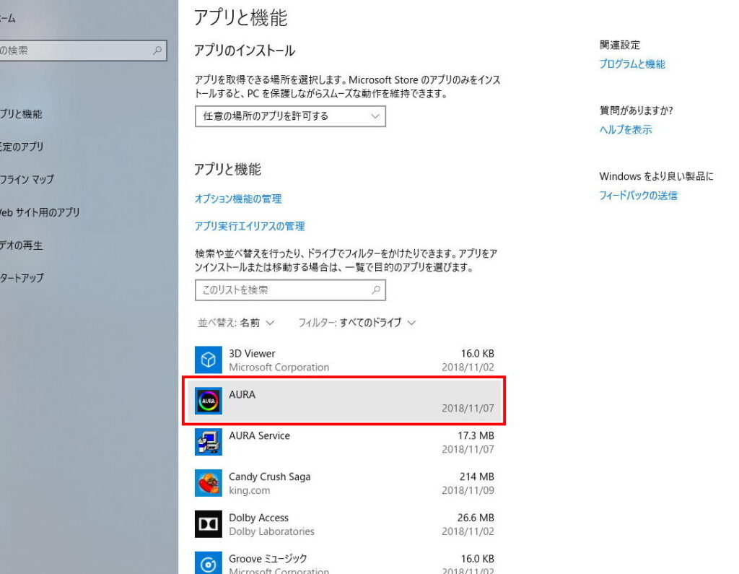
Task: Click the Groove ミュージック icon
Action: (x=208, y=564)
